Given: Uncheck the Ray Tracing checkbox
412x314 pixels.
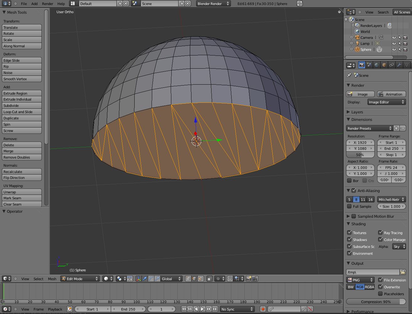Looking at the screenshot, I should (x=380, y=233).
